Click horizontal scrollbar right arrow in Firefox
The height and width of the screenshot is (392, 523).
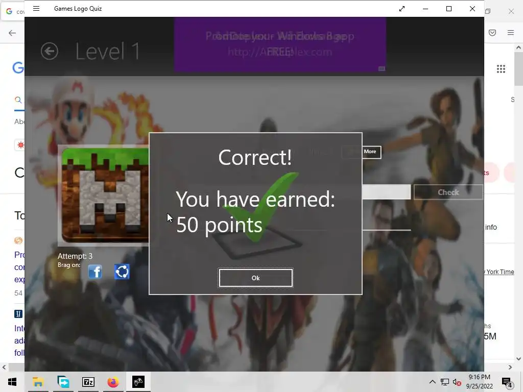click(x=510, y=367)
